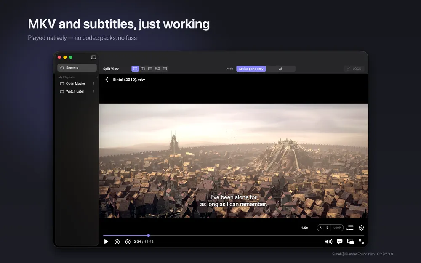Choose stacked top-bottom pane layout

150,69
